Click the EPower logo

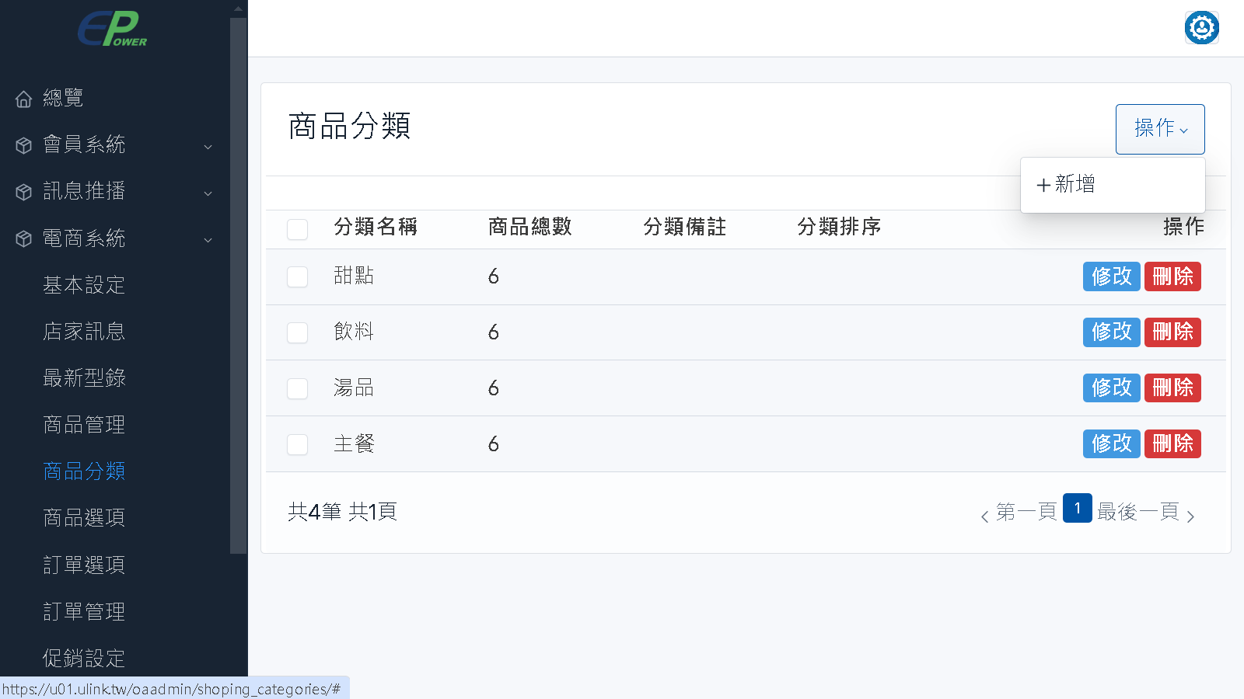112,29
